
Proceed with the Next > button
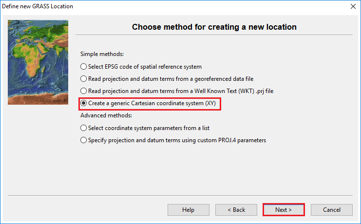(x=284, y=210)
